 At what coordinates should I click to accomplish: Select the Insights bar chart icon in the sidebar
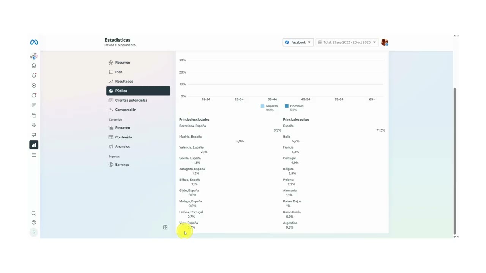pyautogui.click(x=34, y=145)
